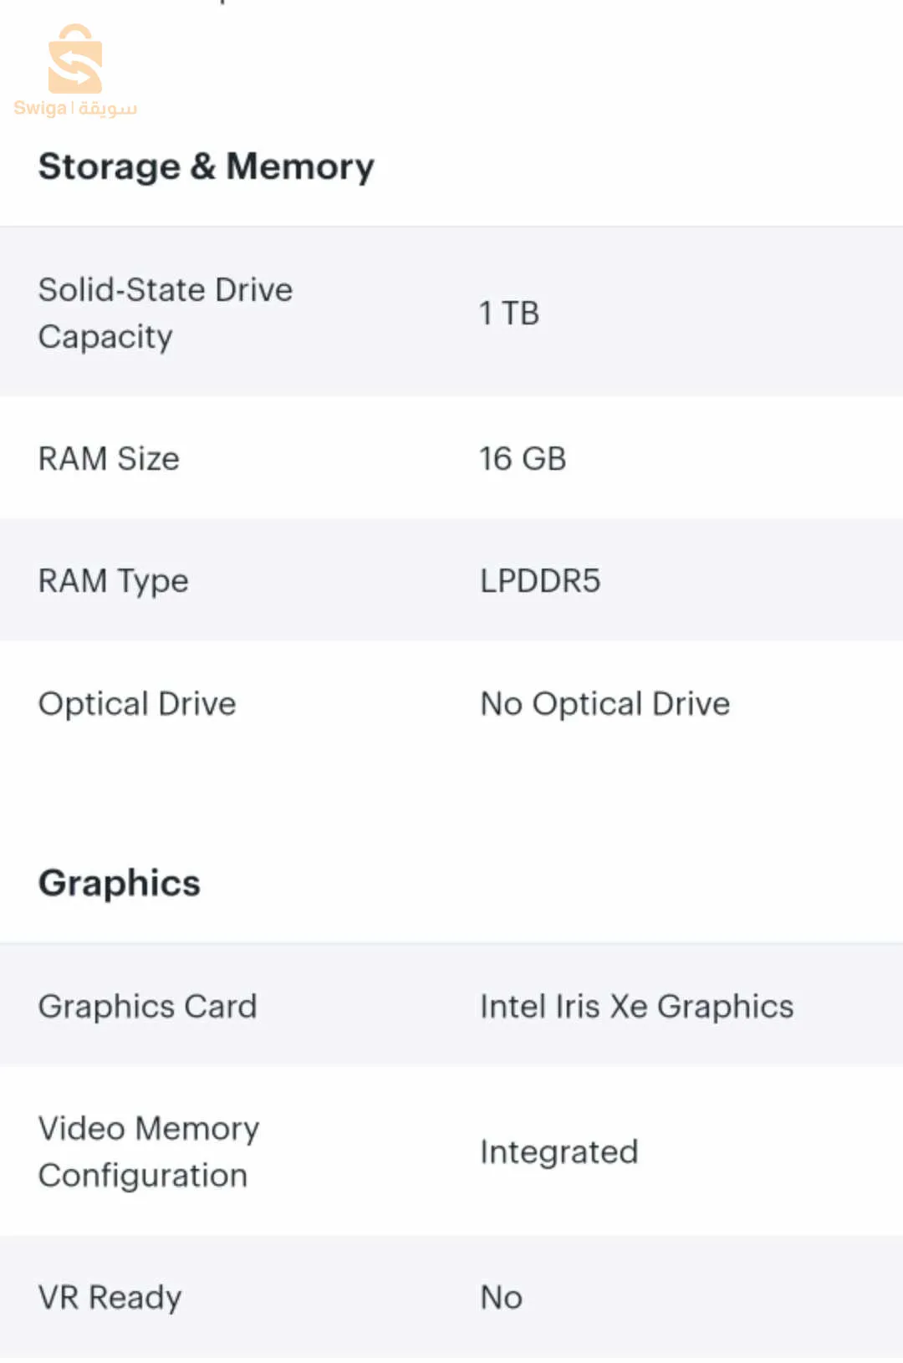Click the 'Capacity' word under Solid-State Drive
The height and width of the screenshot is (1363, 903).
pos(105,337)
